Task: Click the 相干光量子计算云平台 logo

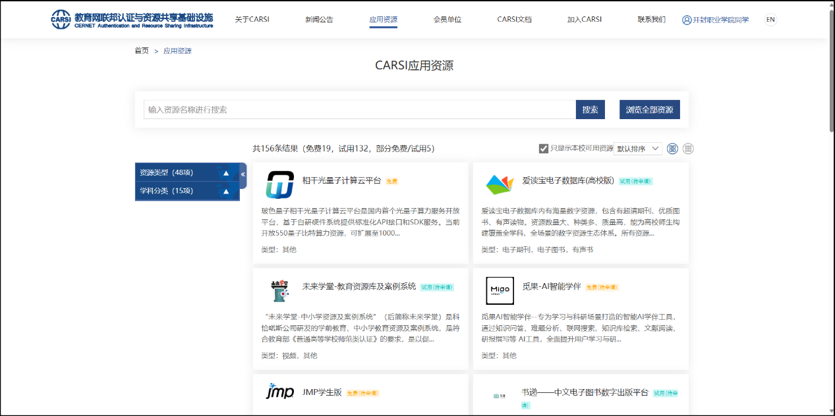Action: 279,185
